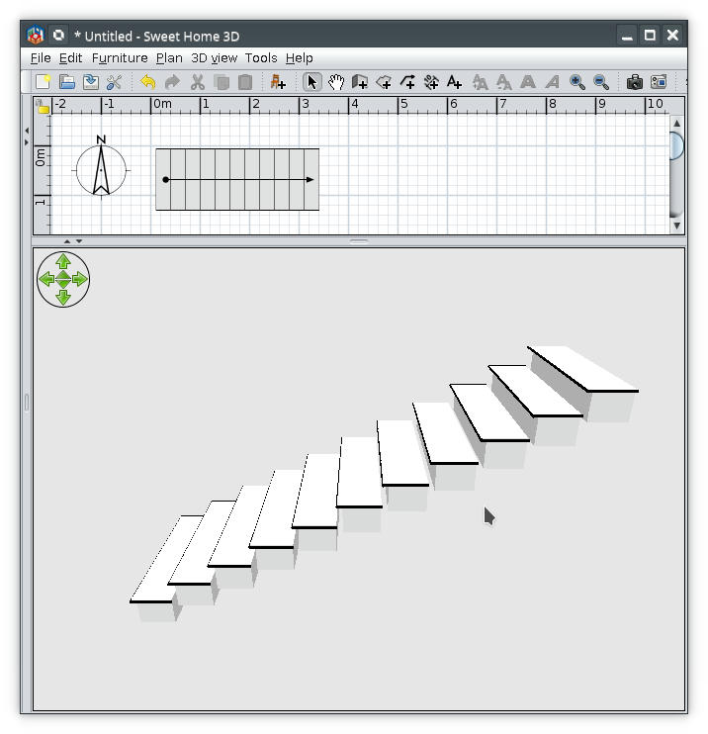Collapse plan with splitter up arrow
This screenshot has width=708, height=734.
(67, 241)
